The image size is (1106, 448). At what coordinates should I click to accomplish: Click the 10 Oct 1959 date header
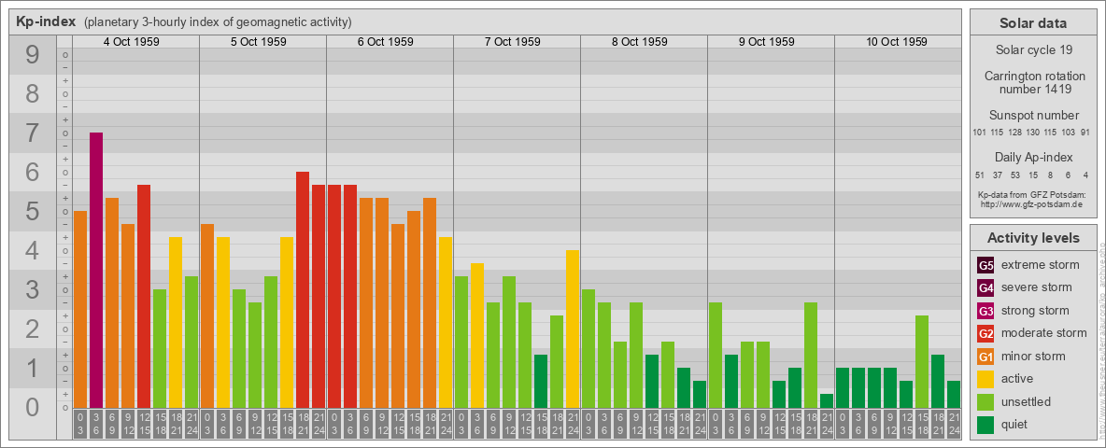(x=896, y=42)
